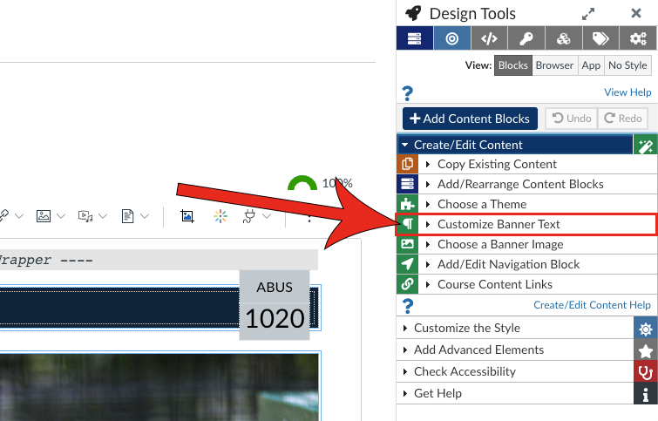Open the key icon tab
This screenshot has height=421, width=658.
click(526, 38)
